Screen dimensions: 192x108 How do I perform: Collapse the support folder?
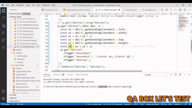click(x=19, y=53)
